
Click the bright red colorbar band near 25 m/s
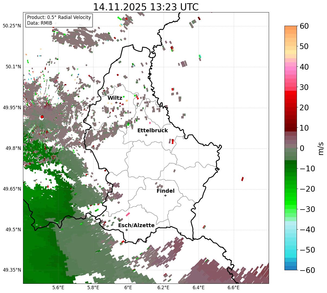[291, 97]
